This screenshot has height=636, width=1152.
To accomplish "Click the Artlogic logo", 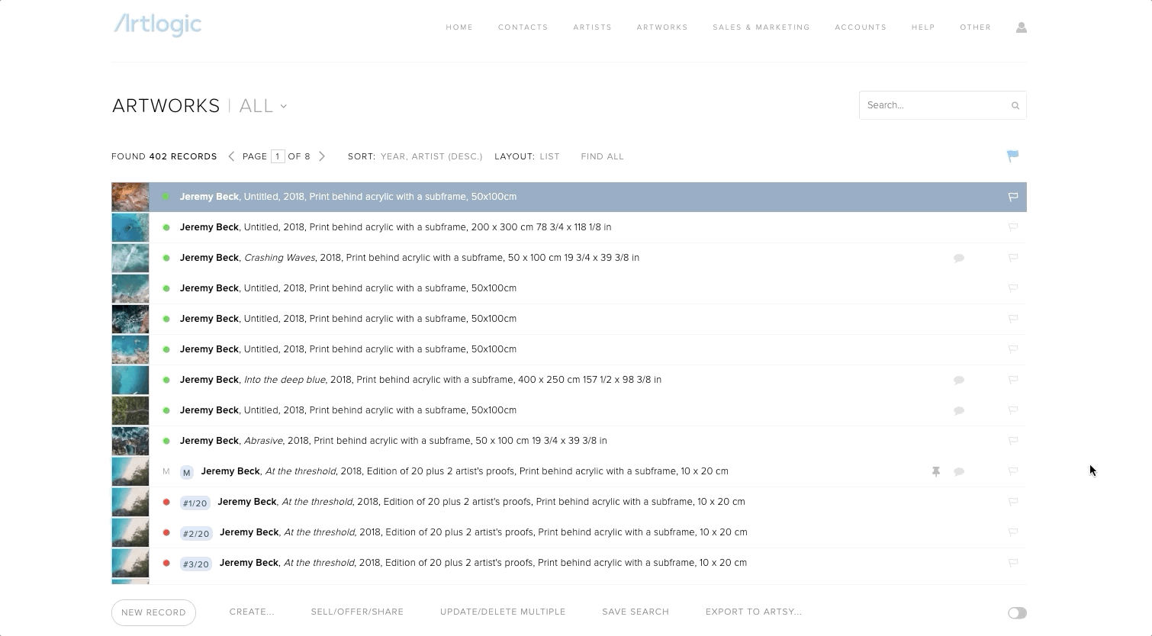I will point(158,25).
